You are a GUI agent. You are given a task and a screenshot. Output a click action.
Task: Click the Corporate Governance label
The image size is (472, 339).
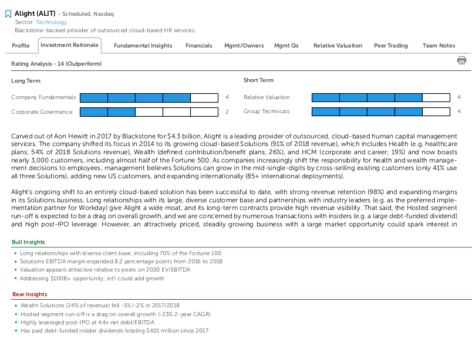(x=42, y=112)
